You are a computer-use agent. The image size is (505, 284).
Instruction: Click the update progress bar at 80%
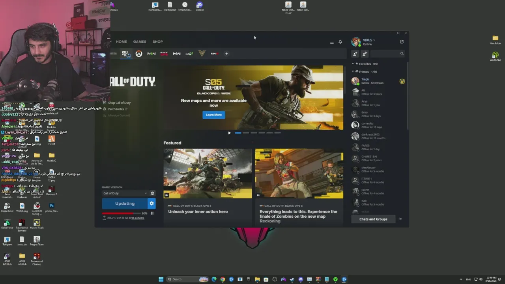point(122,213)
